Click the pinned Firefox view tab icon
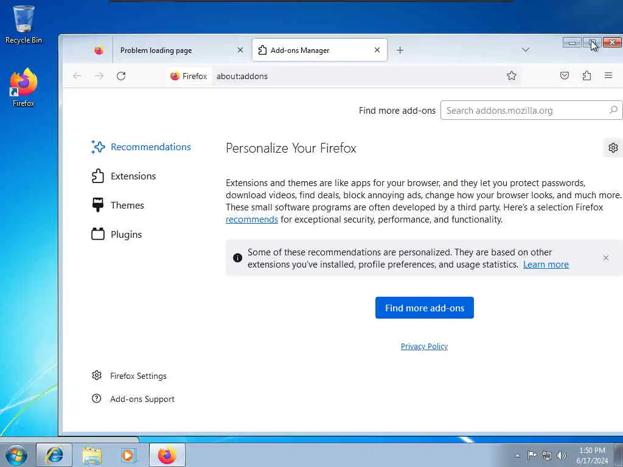623x467 pixels. 99,50
